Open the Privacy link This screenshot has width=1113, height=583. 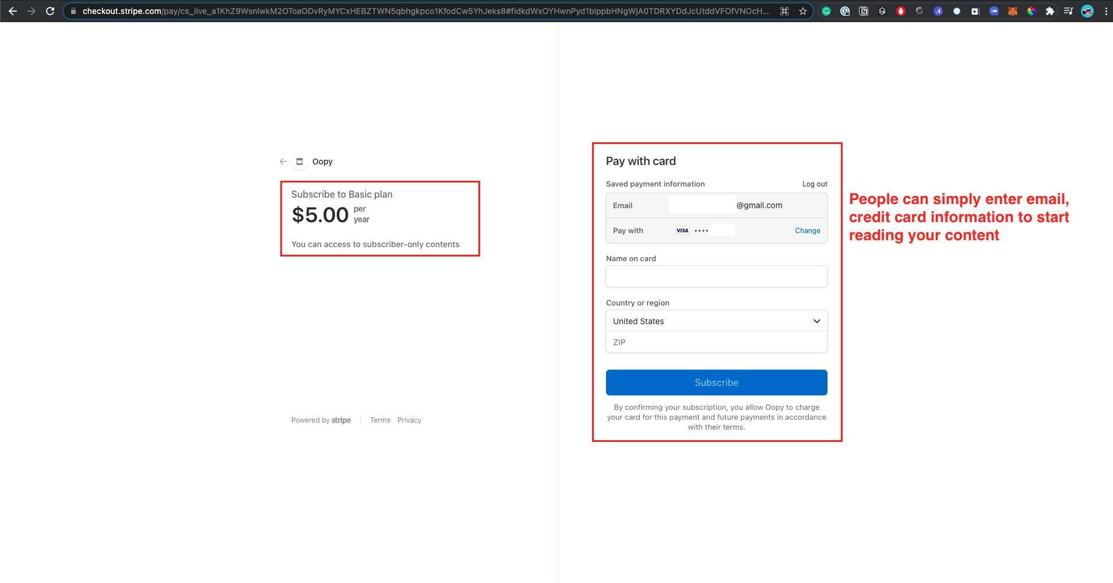(x=409, y=420)
